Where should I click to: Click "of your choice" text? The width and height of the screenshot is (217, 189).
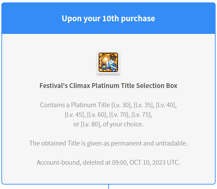(123, 124)
